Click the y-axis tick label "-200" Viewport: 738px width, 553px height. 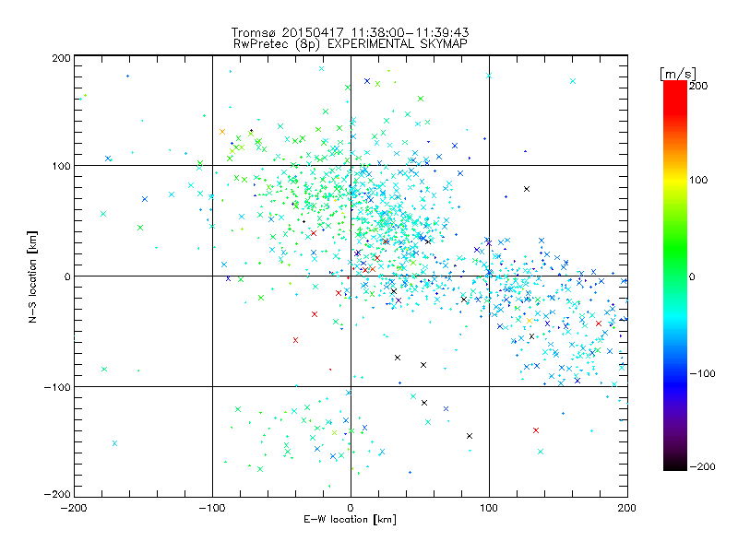point(57,494)
